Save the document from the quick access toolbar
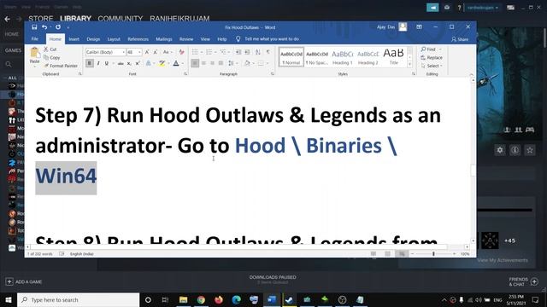 34,27
